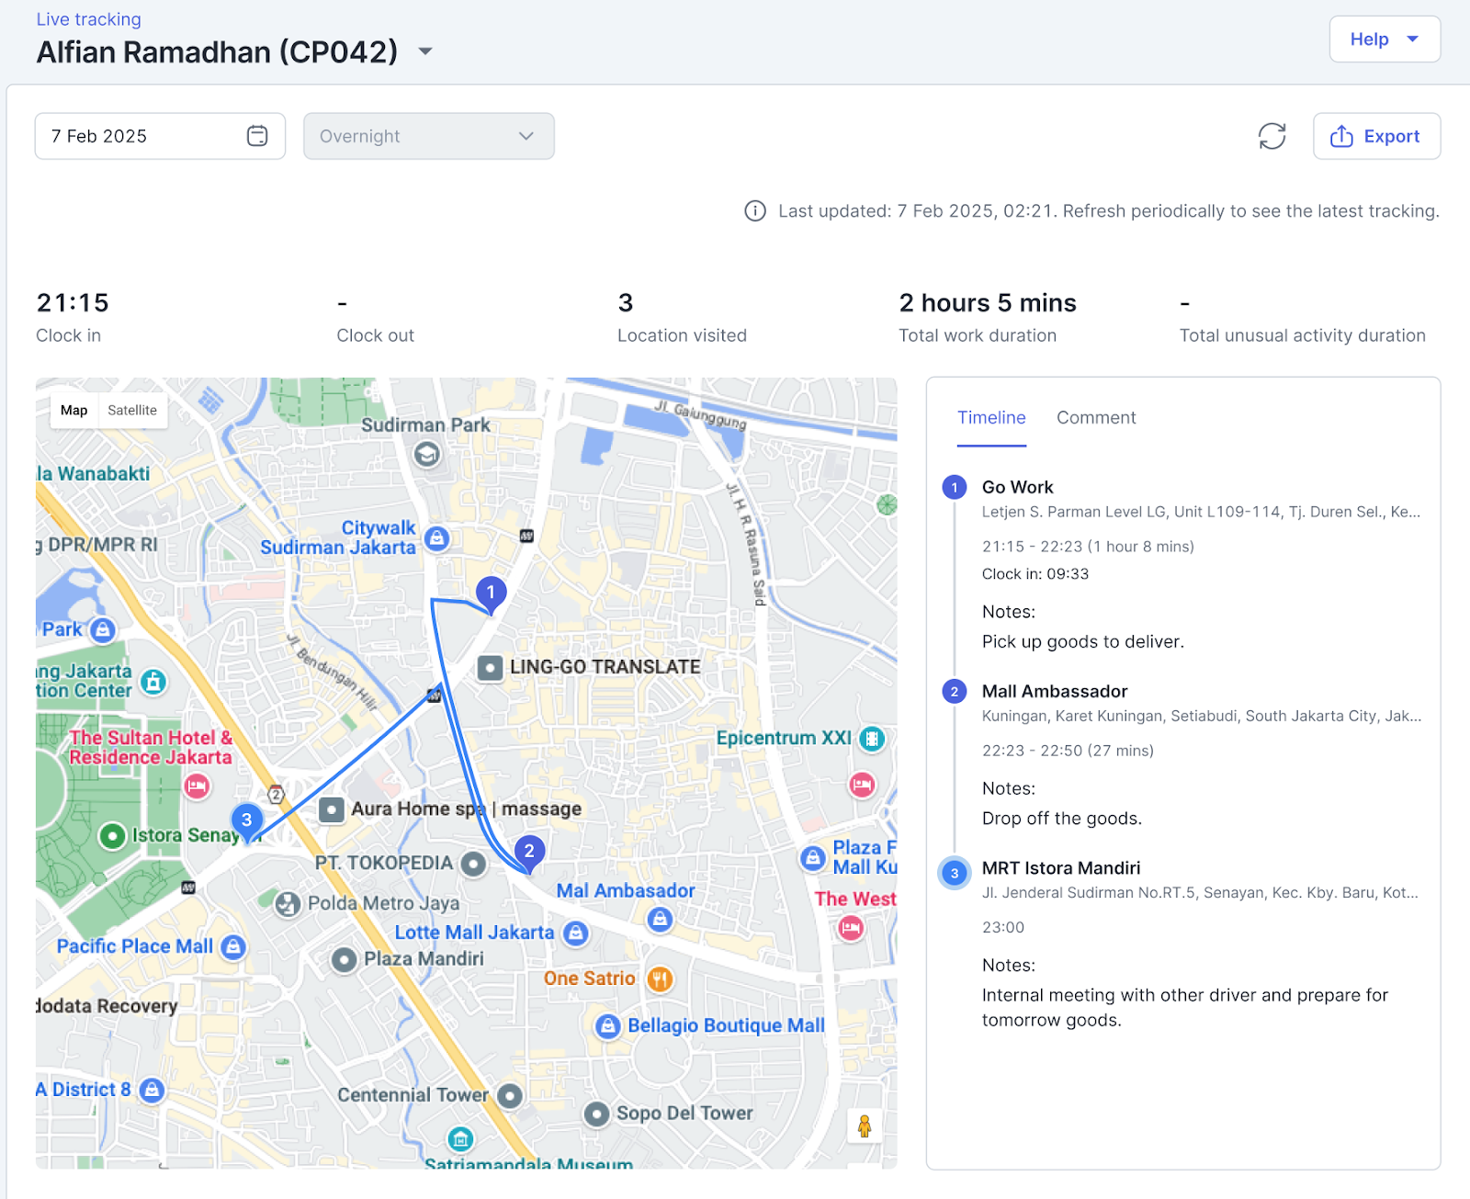
Task: Switch to the Comment tab
Action: [1095, 418]
